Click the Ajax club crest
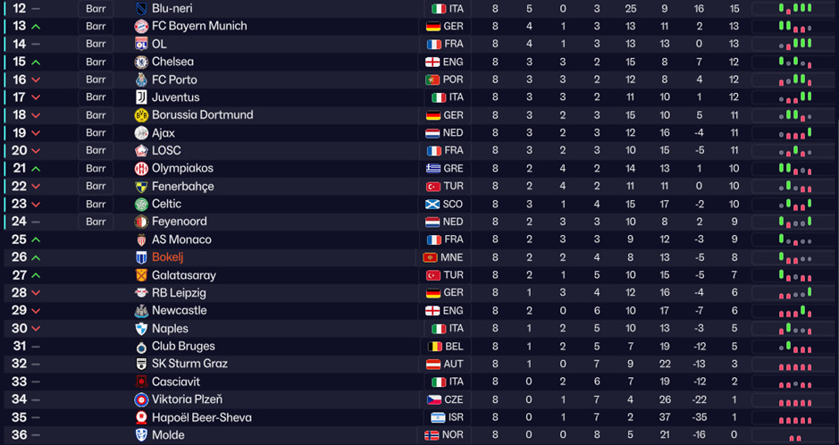This screenshot has height=445, width=839. [141, 133]
